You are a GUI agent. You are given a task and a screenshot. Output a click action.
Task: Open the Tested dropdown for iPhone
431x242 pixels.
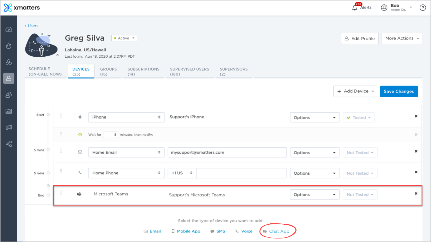(359, 117)
